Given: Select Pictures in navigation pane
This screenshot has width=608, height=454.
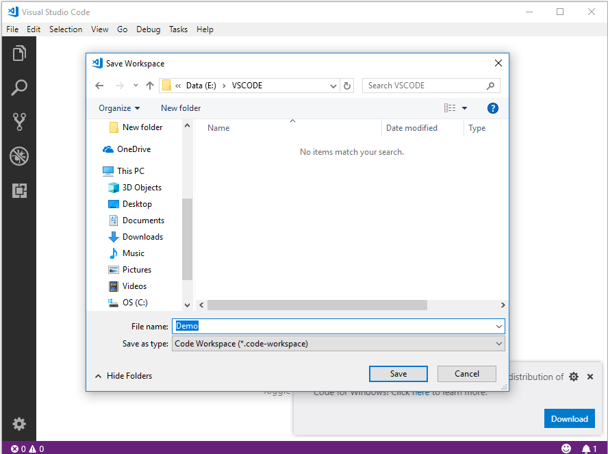Looking at the screenshot, I should point(129,269).
